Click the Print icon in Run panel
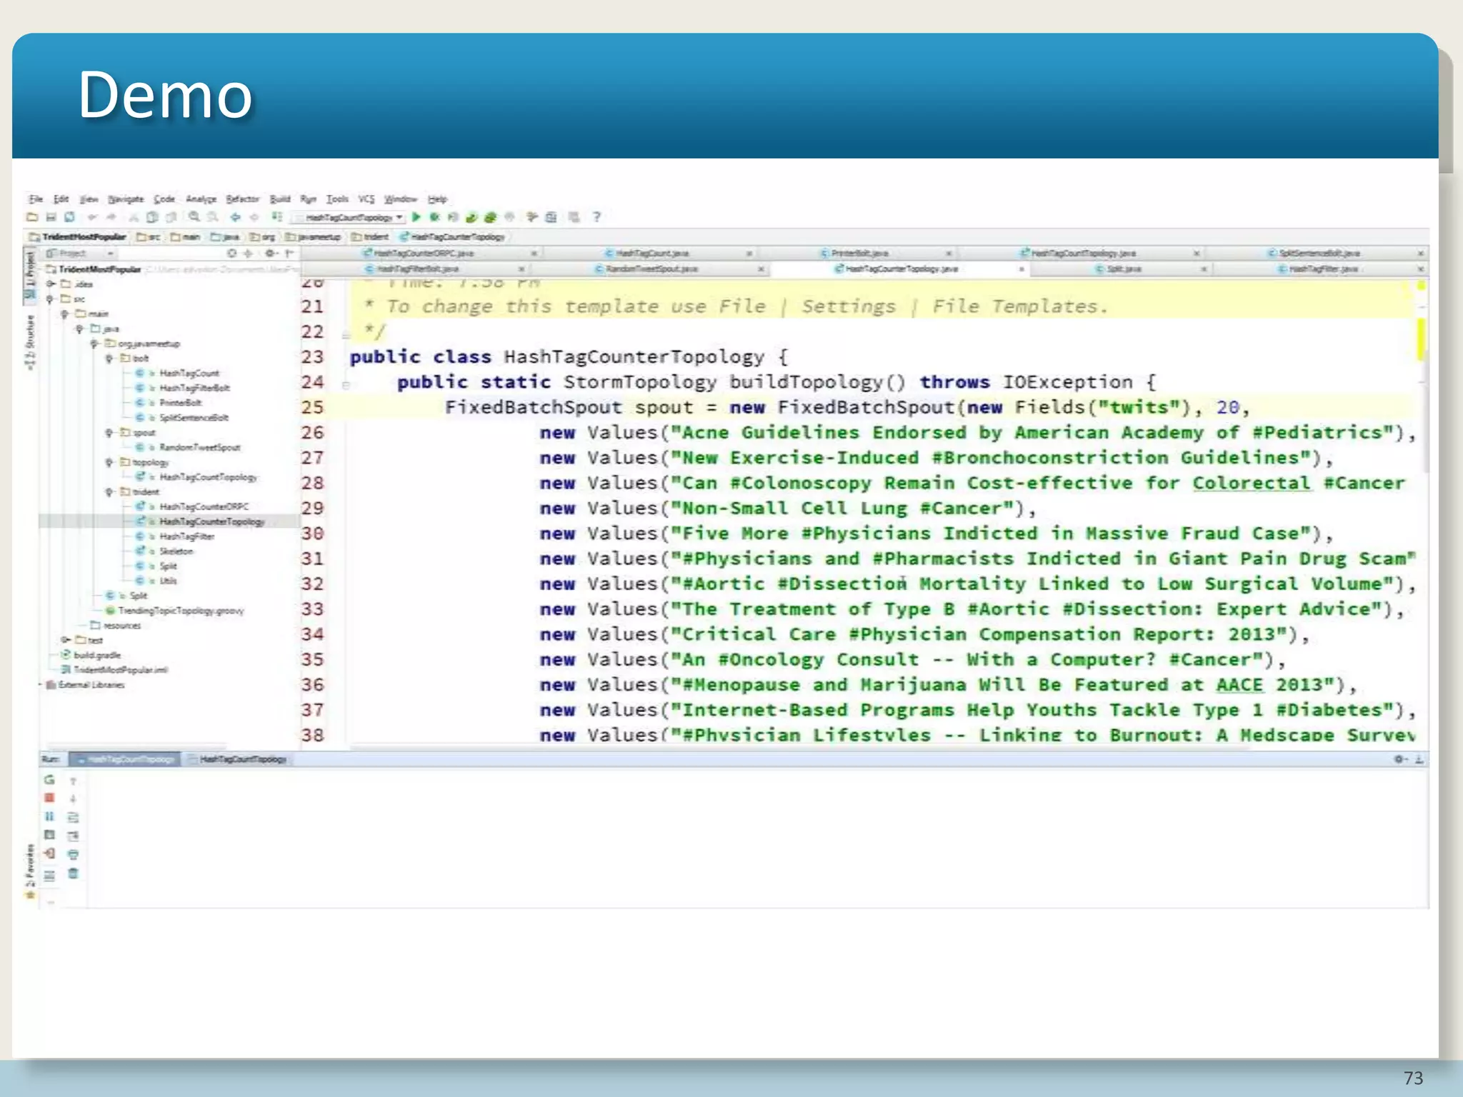The width and height of the screenshot is (1463, 1097). tap(73, 854)
